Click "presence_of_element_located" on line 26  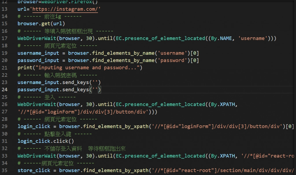(x=165, y=105)
